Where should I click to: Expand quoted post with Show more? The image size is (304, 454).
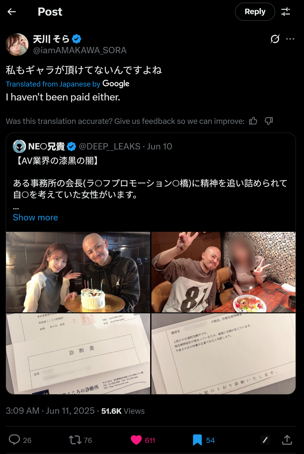point(36,217)
